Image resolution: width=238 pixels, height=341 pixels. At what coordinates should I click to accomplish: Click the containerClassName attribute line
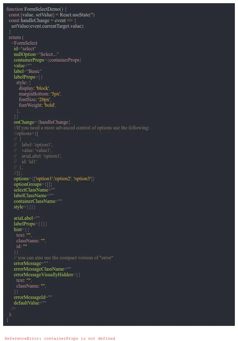pyautogui.click(x=38, y=201)
